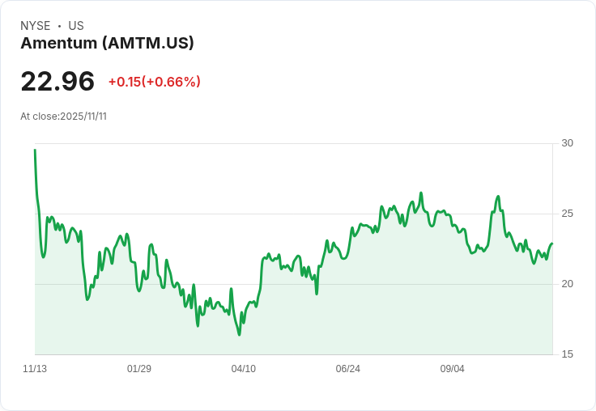Click the +0.15(+0.66%) price change
The height and width of the screenshot is (411, 596).
coord(155,82)
